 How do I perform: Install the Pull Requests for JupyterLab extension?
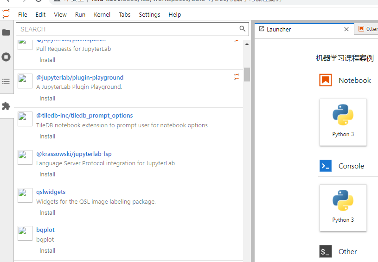click(47, 60)
